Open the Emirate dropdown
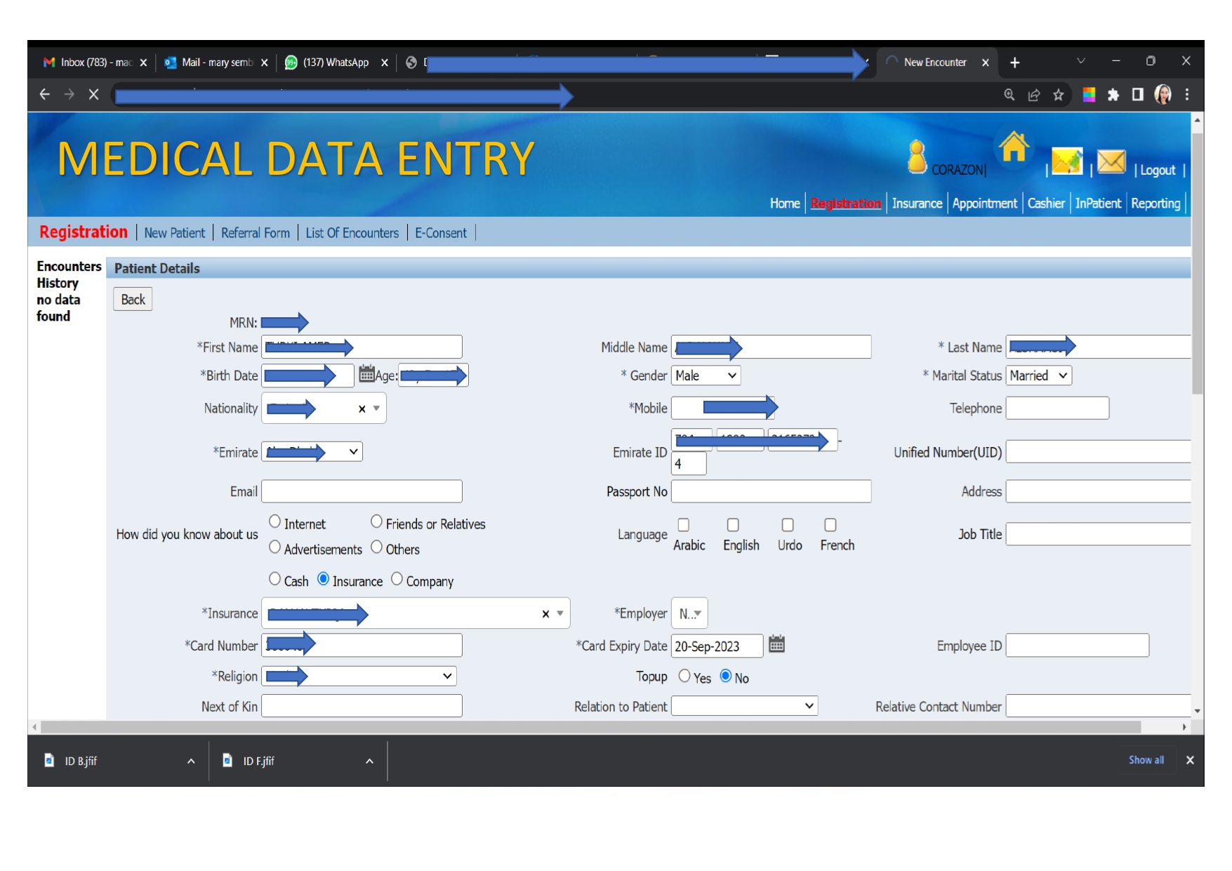1232x871 pixels. [312, 452]
